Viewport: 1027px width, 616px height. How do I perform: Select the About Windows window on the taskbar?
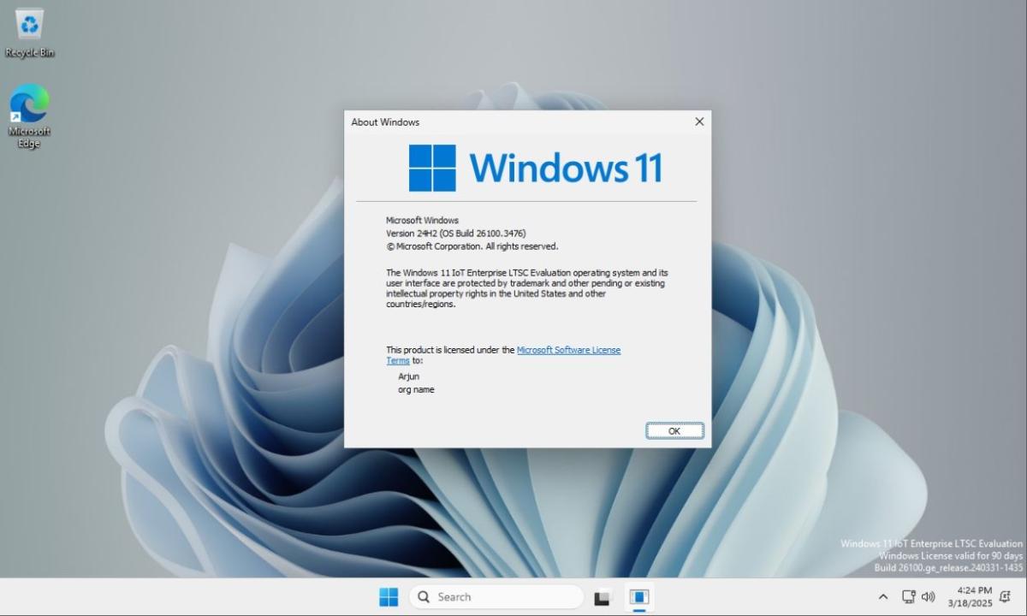pyautogui.click(x=638, y=596)
